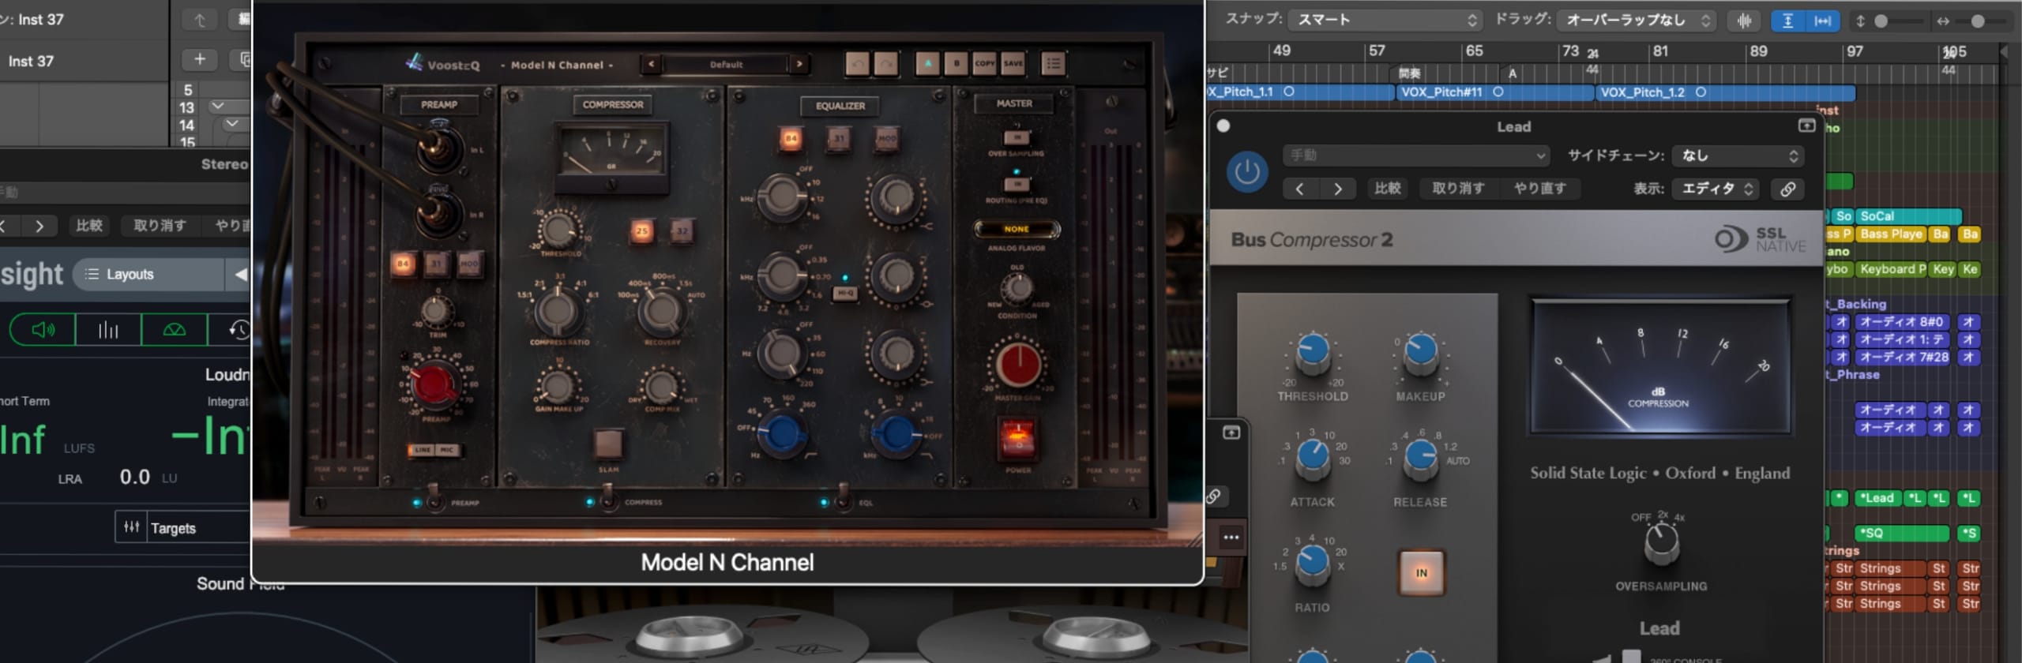2022x663 pixels.
Task: Click the redo arrow in Model N Channel toolbar
Action: (885, 64)
